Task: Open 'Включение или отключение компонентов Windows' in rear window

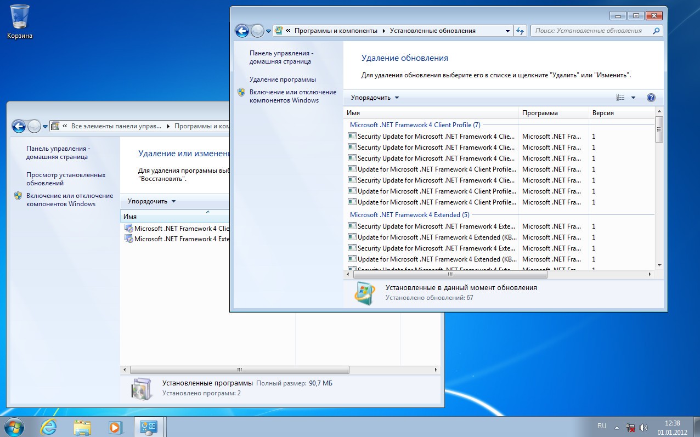Action: point(70,200)
